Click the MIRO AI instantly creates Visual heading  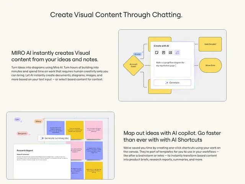pos(55,56)
